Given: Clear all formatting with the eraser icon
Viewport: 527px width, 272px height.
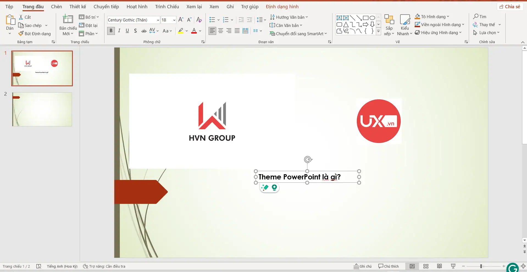Looking at the screenshot, I should click(x=199, y=20).
